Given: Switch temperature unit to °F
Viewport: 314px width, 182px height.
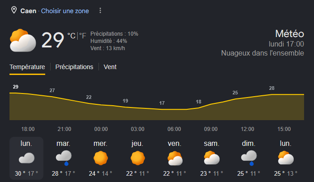Looking at the screenshot, I should (x=83, y=36).
